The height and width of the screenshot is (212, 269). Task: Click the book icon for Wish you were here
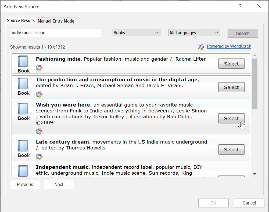pyautogui.click(x=23, y=109)
